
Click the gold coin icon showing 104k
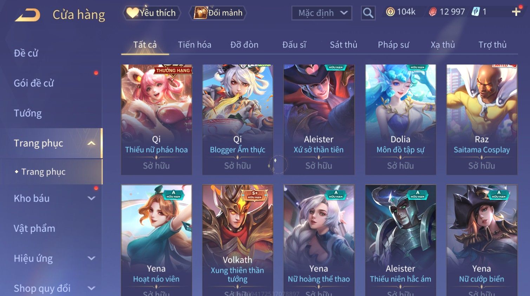[390, 12]
